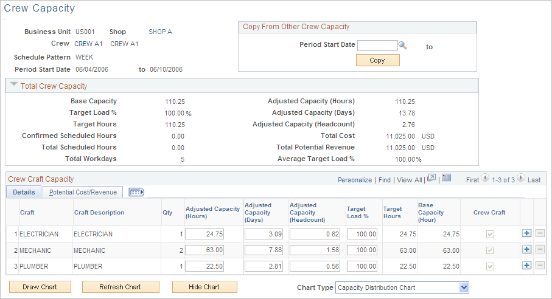Image resolution: width=552 pixels, height=299 pixels.
Task: Show next row arrow icon
Action: (x=521, y=178)
